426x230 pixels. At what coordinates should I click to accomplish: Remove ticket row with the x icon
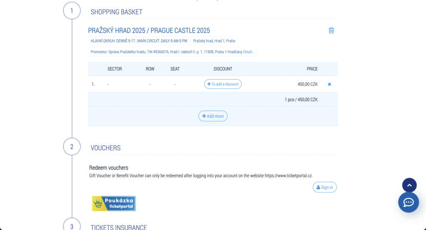click(329, 84)
